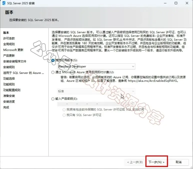The image size is (193, 169).
Task: Maximize the SQL Server 2025 安装 window
Action: 176,3
